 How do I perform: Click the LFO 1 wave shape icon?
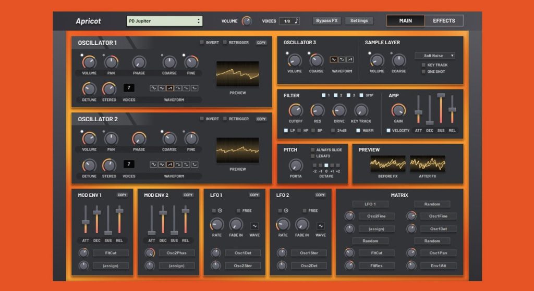point(254,226)
